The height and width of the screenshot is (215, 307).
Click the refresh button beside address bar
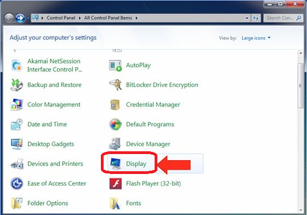click(x=255, y=18)
